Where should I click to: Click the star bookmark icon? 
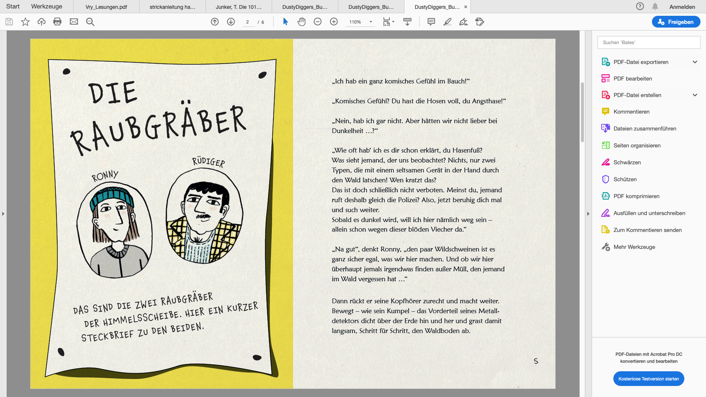(25, 22)
